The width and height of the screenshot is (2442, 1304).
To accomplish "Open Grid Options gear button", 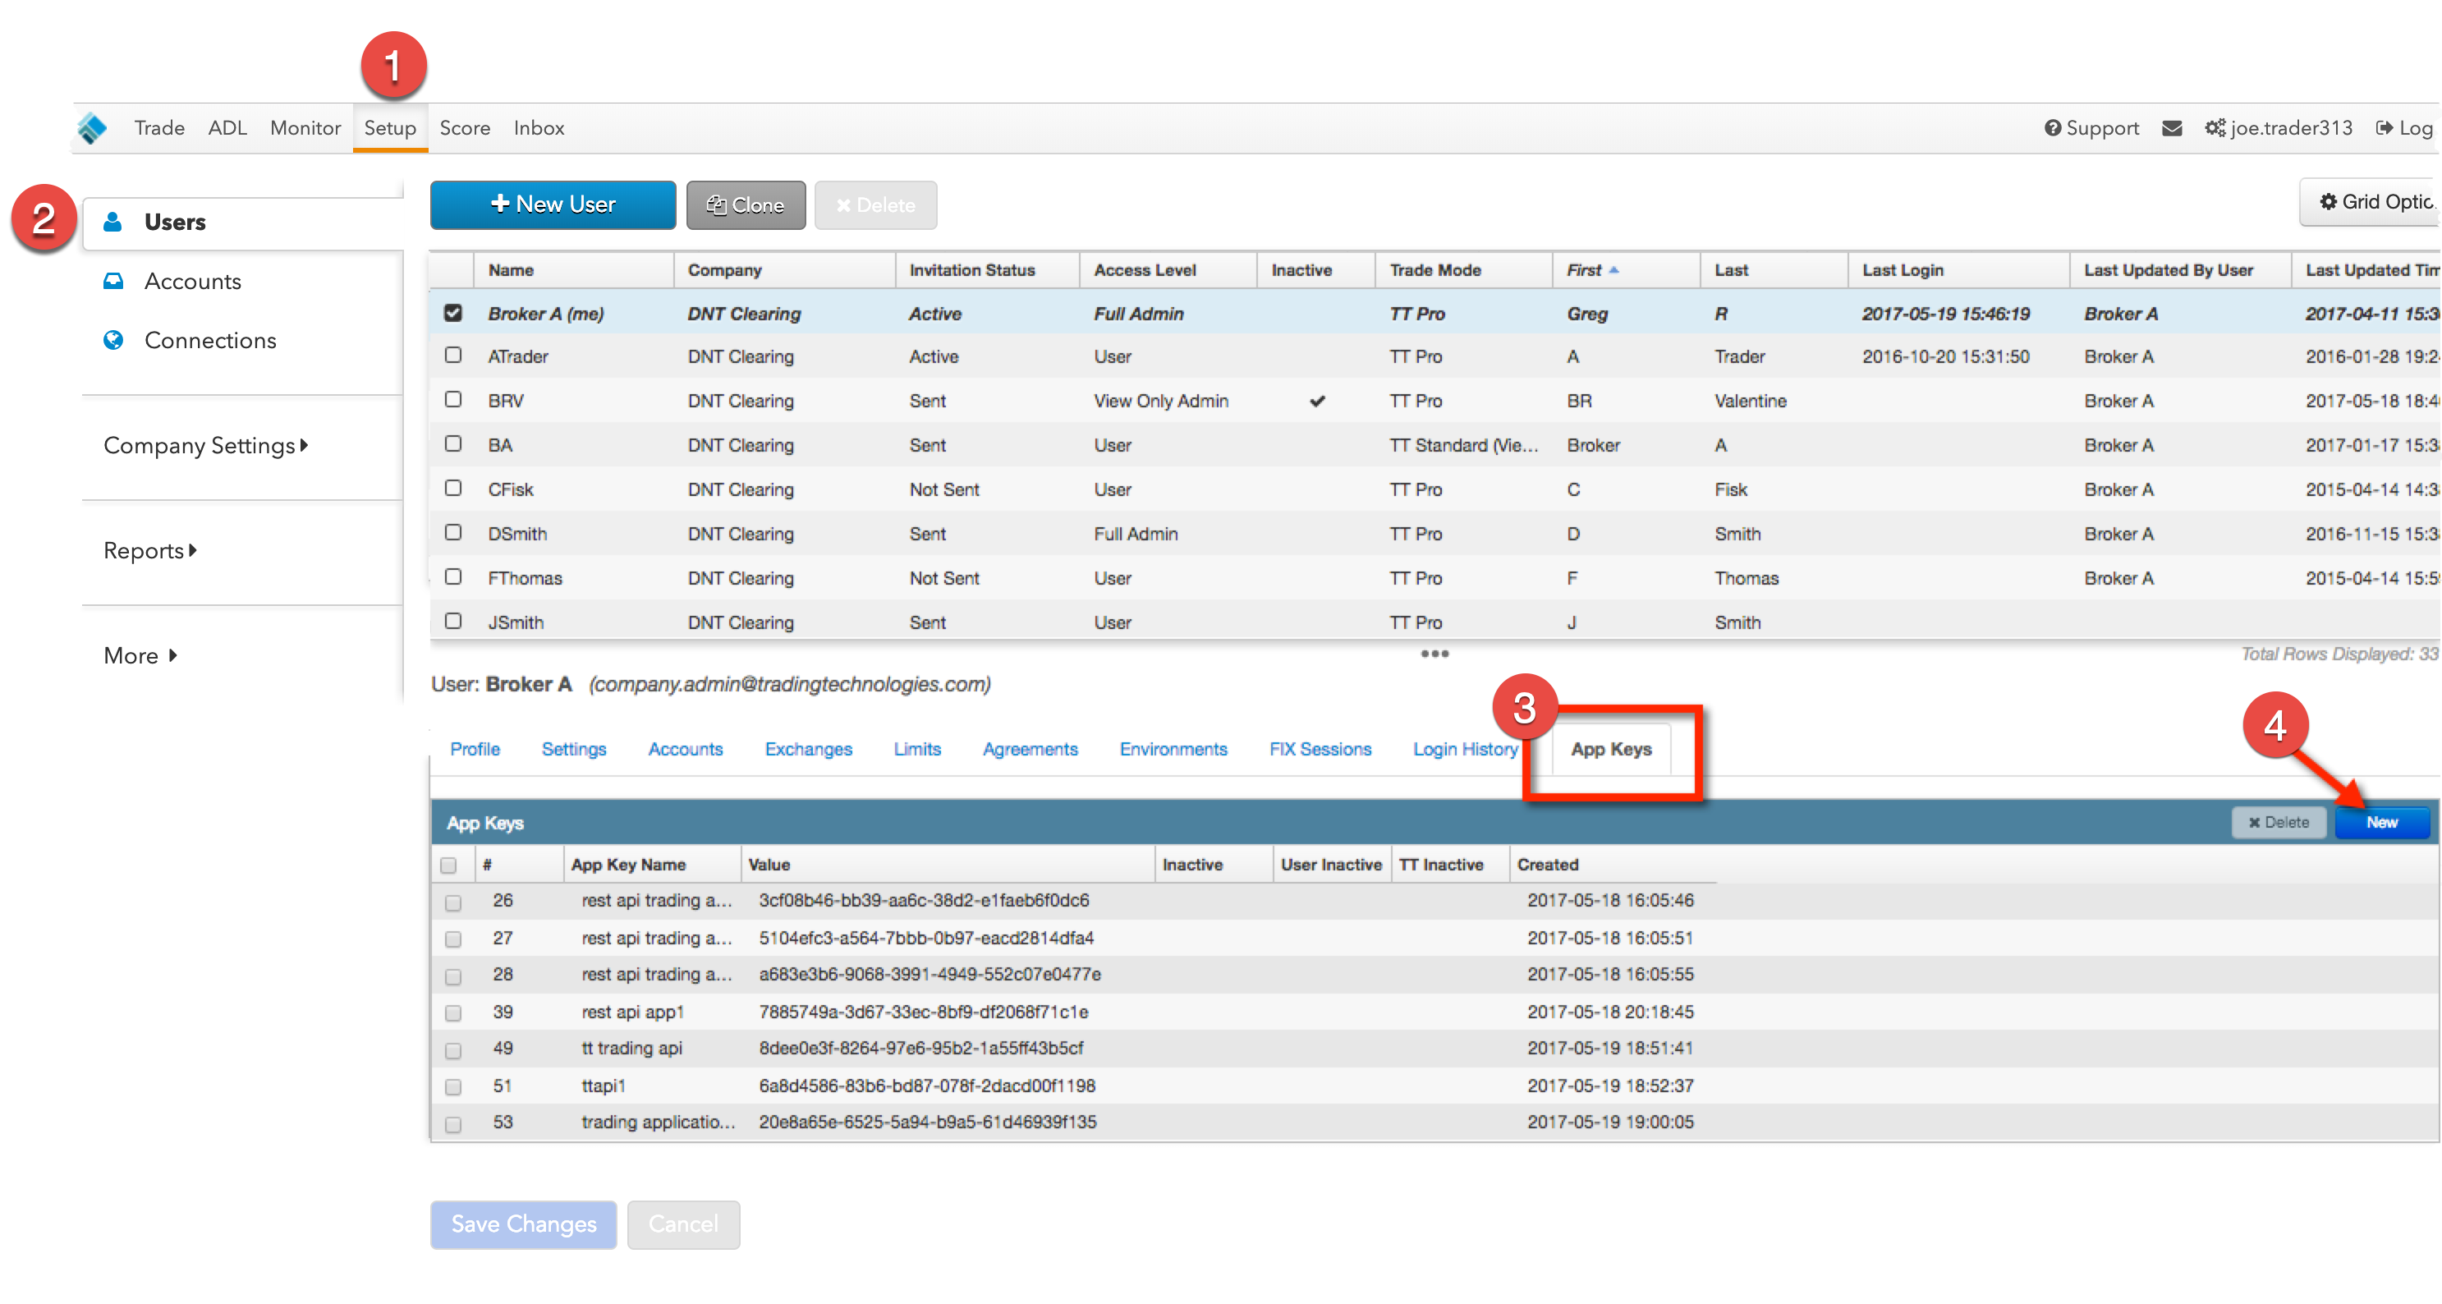I will 2370,202.
